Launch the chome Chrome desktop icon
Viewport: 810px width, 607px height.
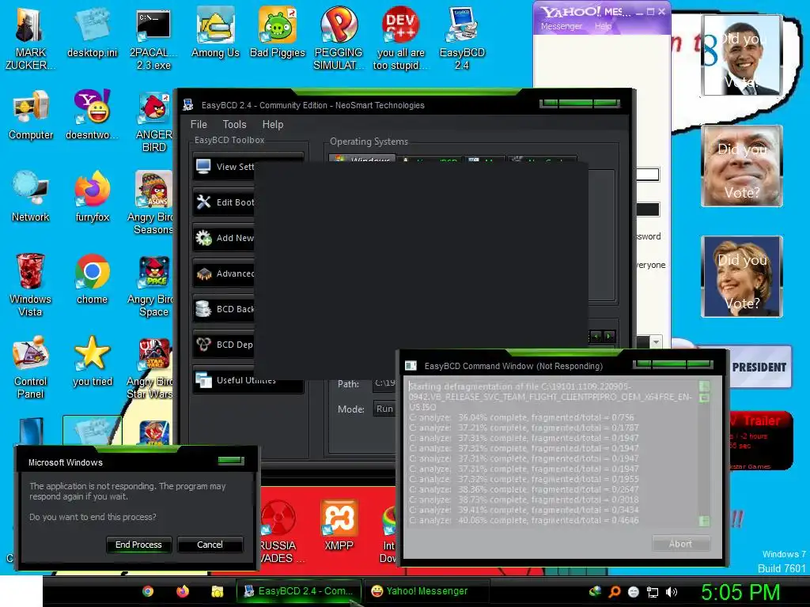tap(92, 279)
